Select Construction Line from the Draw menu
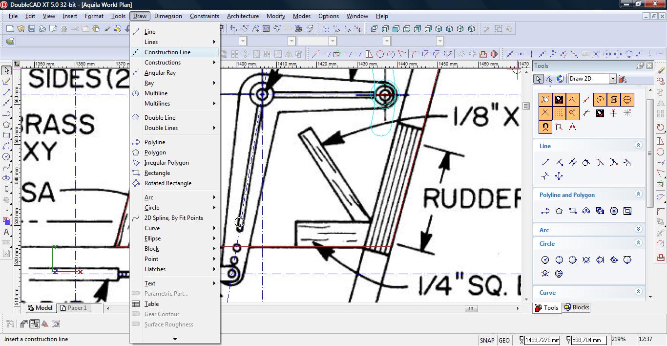The width and height of the screenshot is (667, 346). coord(167,52)
